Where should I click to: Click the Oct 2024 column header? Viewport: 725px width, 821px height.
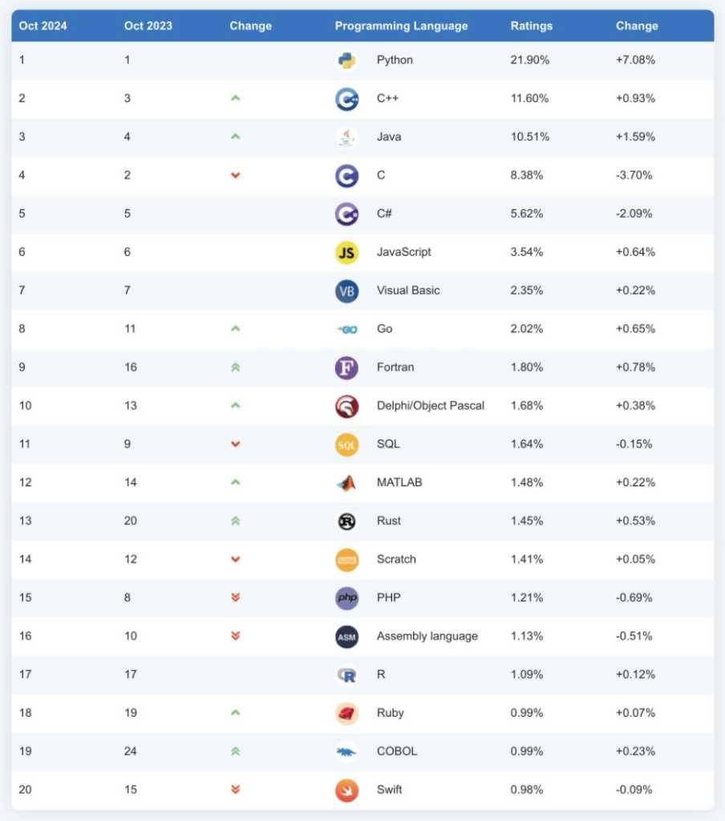43,26
